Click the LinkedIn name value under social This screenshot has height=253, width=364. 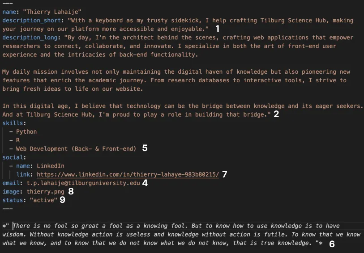[x=51, y=166]
